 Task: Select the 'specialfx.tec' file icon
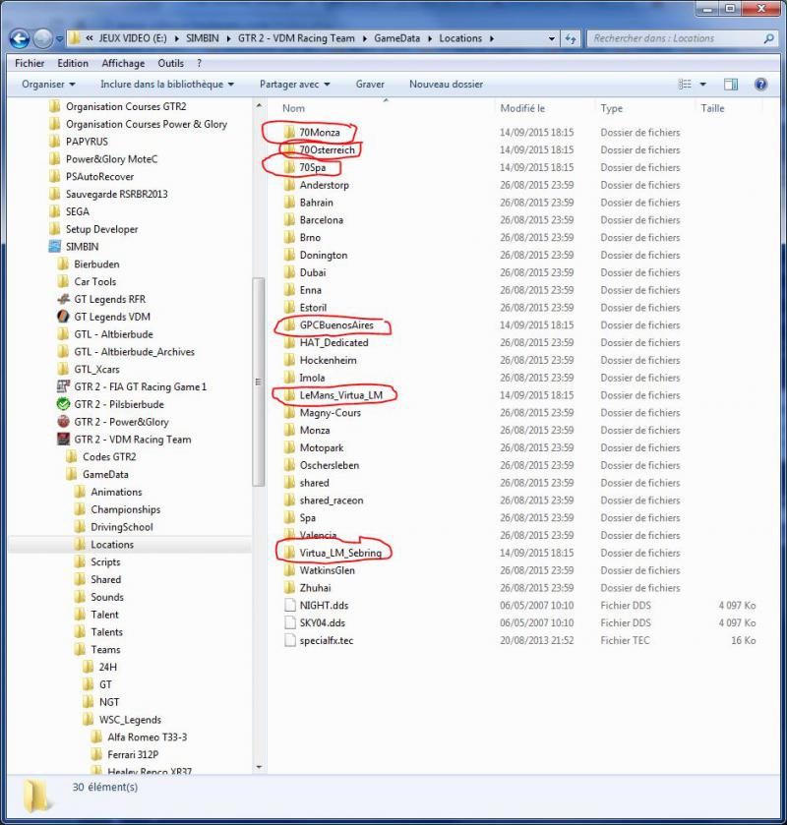point(289,640)
